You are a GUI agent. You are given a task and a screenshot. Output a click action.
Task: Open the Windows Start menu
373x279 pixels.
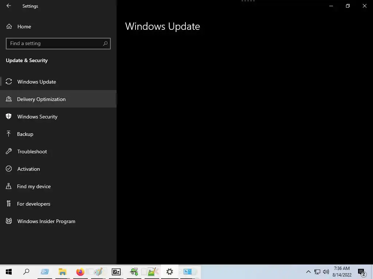point(9,272)
